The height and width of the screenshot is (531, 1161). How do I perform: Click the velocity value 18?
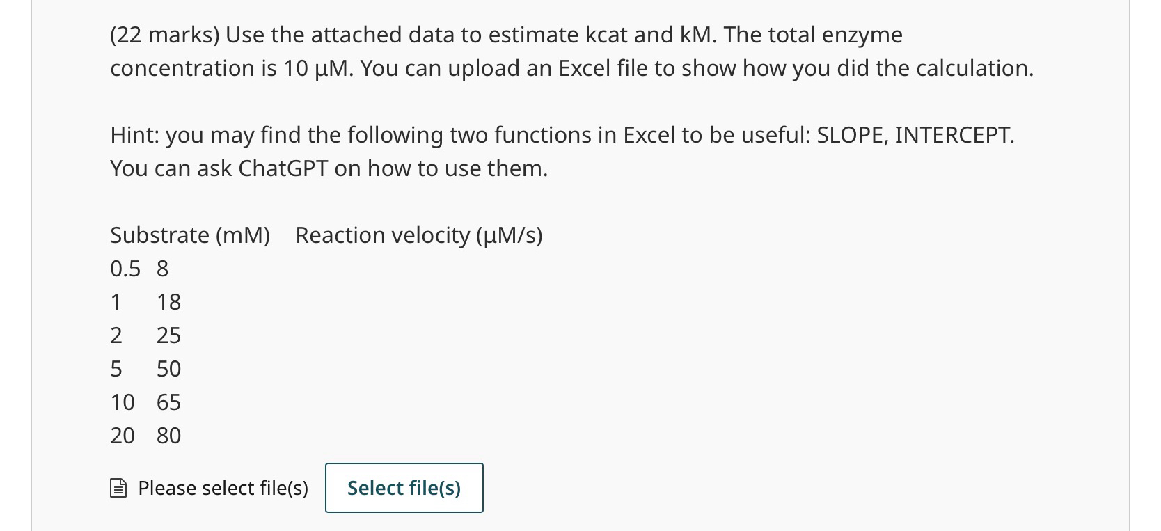[x=168, y=302]
